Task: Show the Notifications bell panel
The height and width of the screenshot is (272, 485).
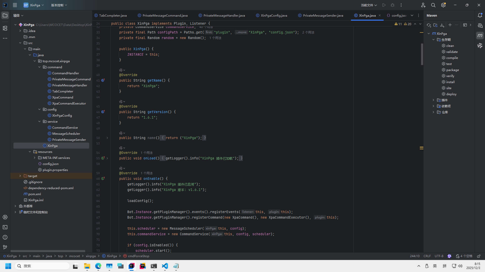Action: pos(480,15)
